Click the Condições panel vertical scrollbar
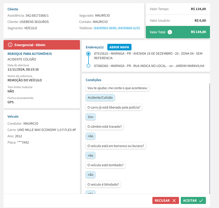Image resolution: width=219 pixels, height=208 pixels. [x=209, y=138]
